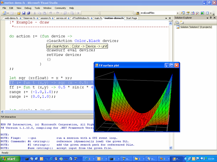Click the Undo arrow icon
The image size is (217, 162).
[51, 13]
